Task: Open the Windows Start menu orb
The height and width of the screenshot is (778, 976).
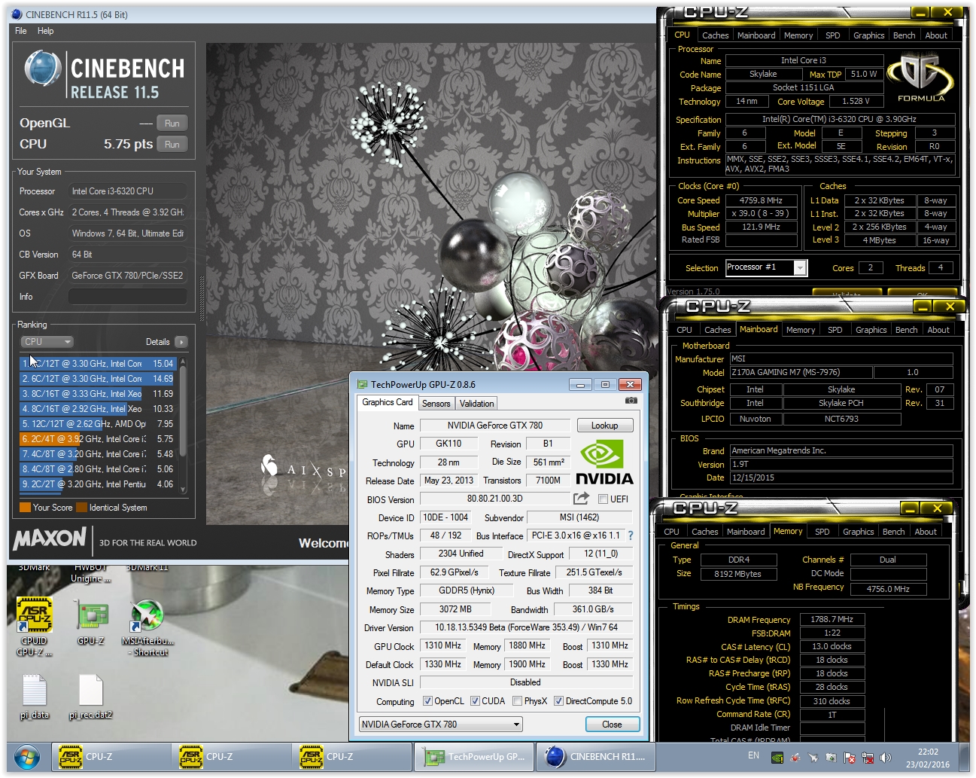Action: pos(27,757)
